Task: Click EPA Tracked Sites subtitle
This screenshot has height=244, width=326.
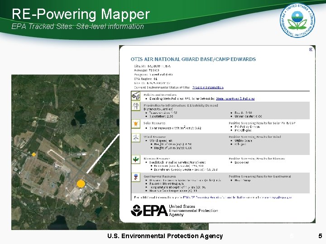Action: click(x=77, y=26)
